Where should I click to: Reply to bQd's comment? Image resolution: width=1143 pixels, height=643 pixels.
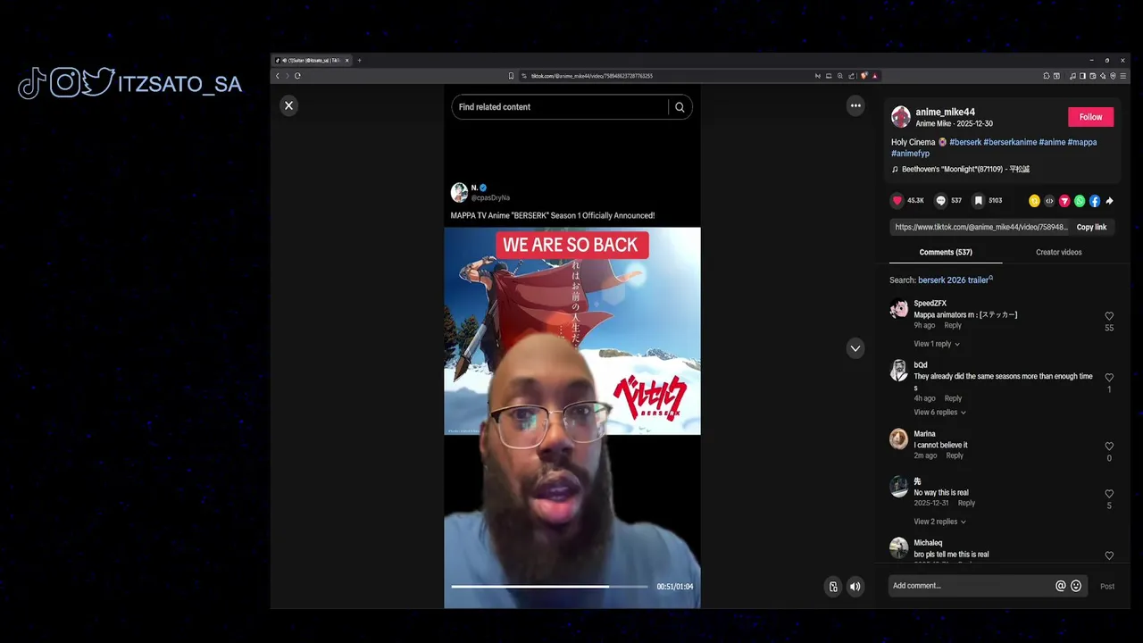953,398
